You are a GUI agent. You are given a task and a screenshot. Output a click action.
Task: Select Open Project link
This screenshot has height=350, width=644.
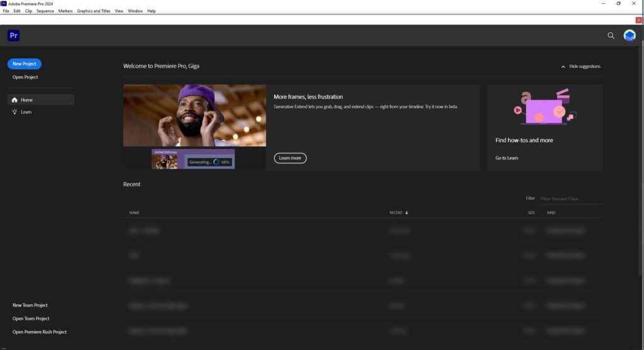click(25, 77)
